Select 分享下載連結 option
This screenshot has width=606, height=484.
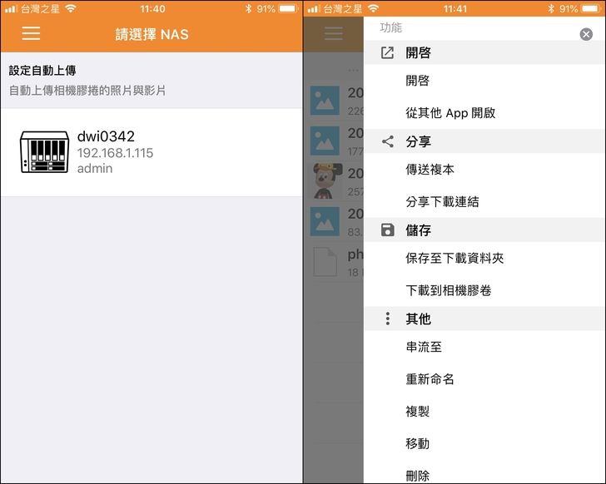(442, 202)
